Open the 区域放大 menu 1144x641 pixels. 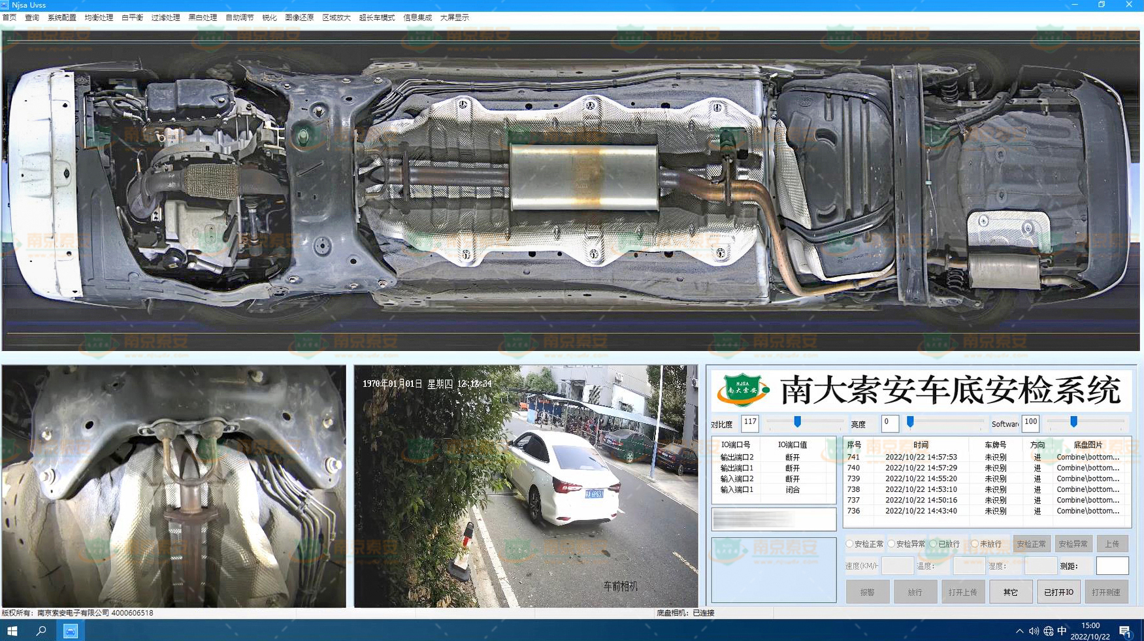coord(336,18)
